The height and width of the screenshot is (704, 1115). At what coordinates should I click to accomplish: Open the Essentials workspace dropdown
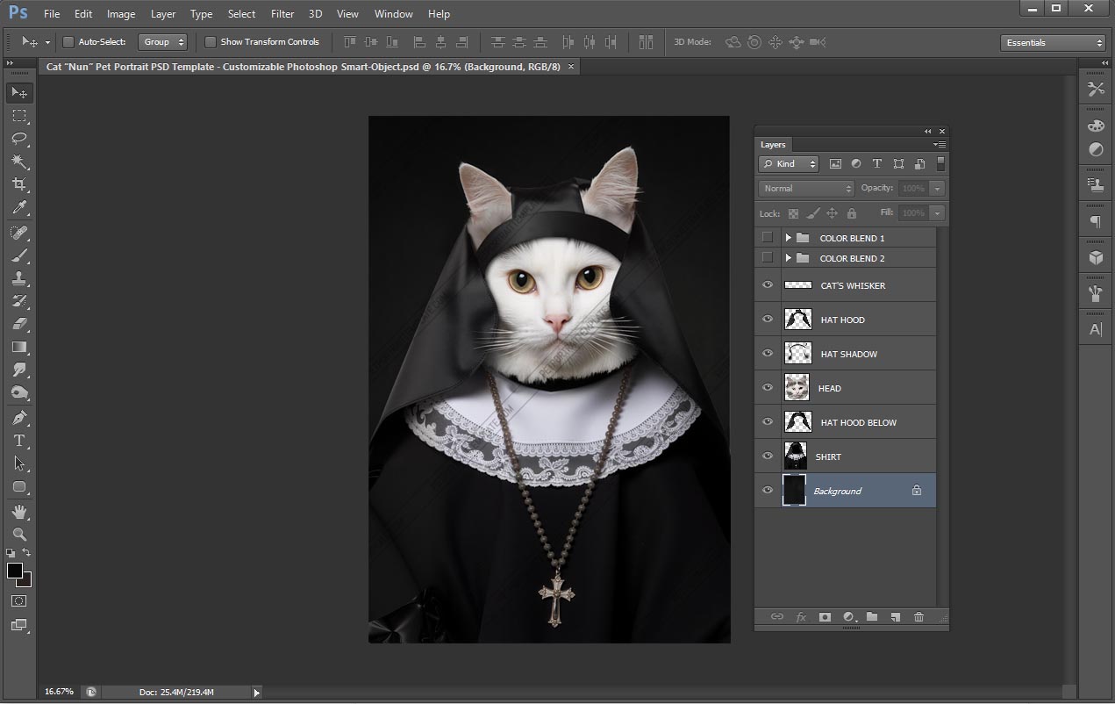click(x=1054, y=43)
